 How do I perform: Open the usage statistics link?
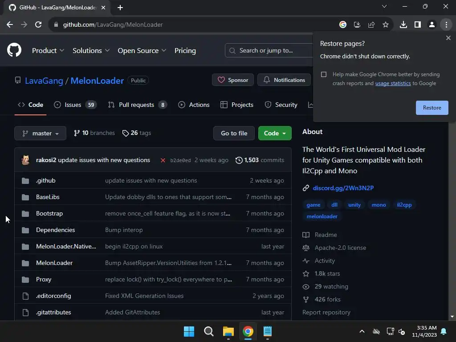click(x=393, y=83)
